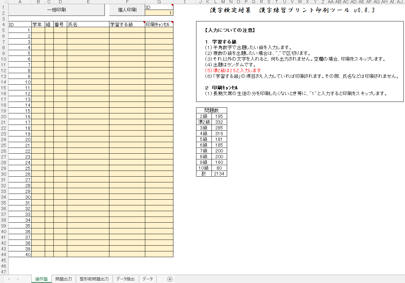
Task: Click the sheet tabs scroll-right arrow
Action: [18, 279]
